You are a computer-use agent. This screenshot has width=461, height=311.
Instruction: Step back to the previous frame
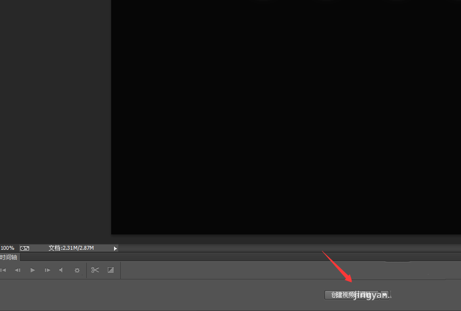(18, 270)
